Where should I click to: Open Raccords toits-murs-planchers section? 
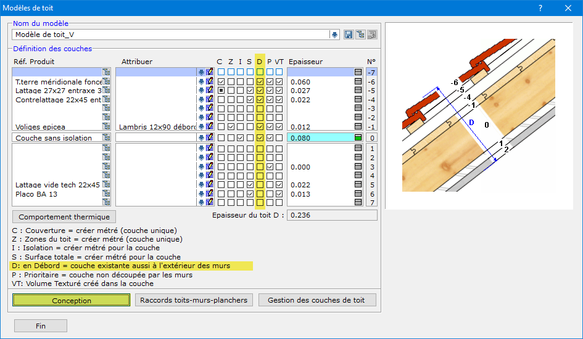click(194, 300)
